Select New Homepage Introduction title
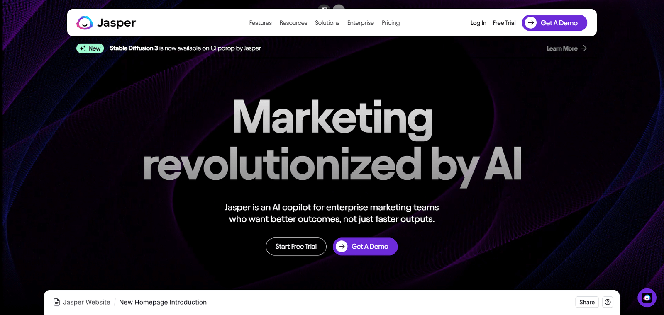 163,302
